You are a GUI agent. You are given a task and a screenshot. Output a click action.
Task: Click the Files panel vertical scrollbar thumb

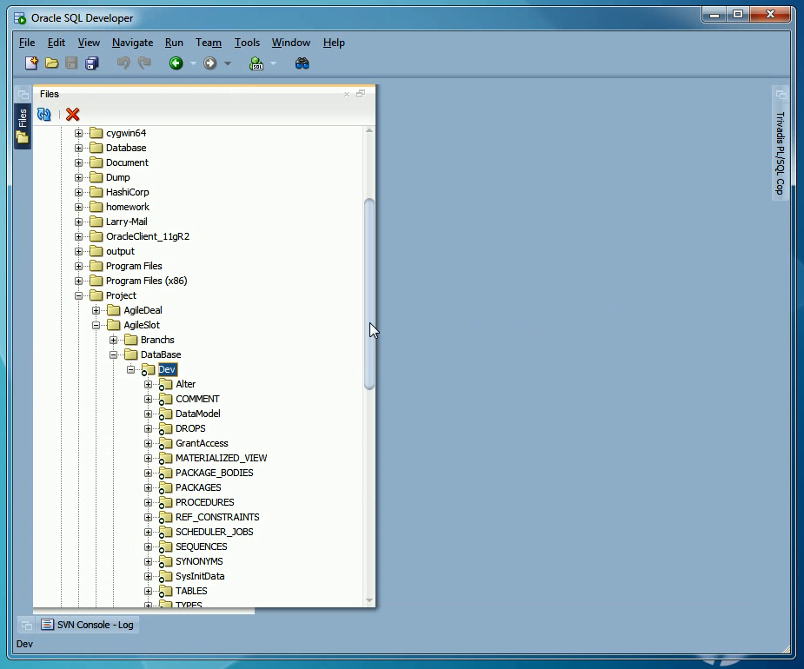369,295
